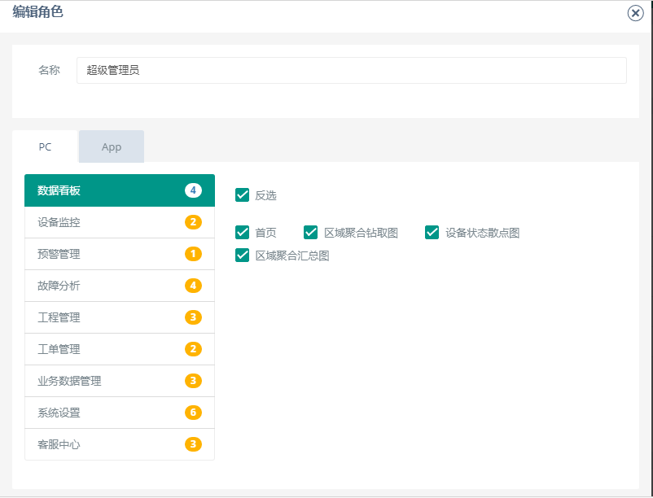Screen dimensions: 653x498
Task: Click badge count 2 on 设备监控
Action: pos(193,222)
